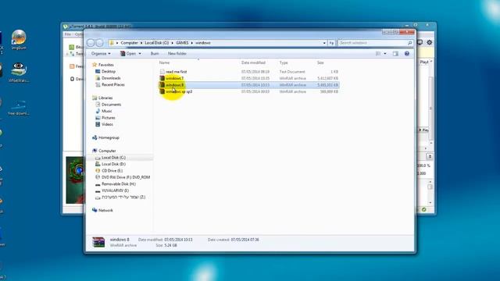Toggle the preview pane icon
The image size is (500, 281).
pos(395,54)
